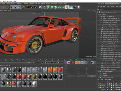This screenshot has width=121, height=91.
Task: Click the highlighted Bend deformer icon
Action: (x=67, y=7)
